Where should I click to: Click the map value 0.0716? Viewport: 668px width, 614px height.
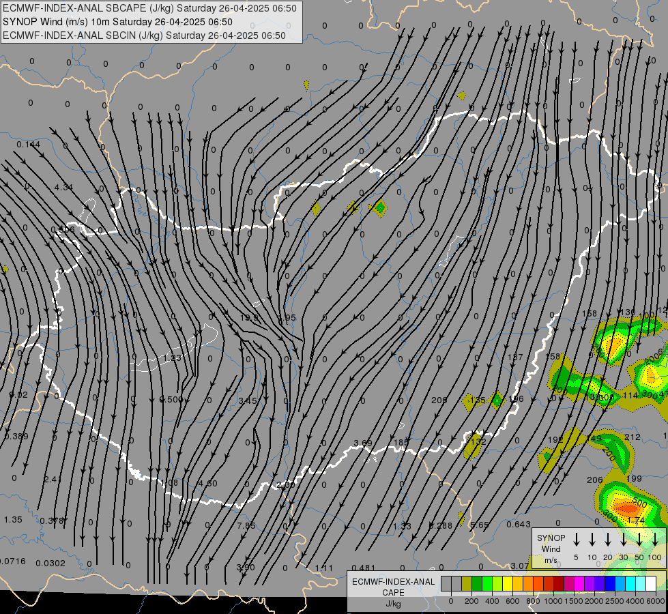(12, 561)
